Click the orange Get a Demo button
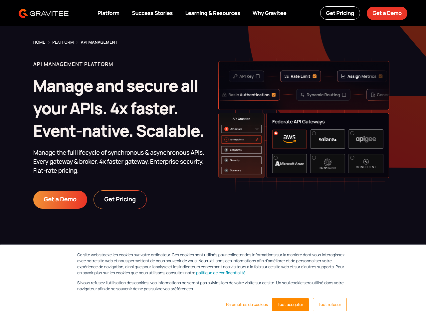The height and width of the screenshot is (320, 426). [x=60, y=199]
